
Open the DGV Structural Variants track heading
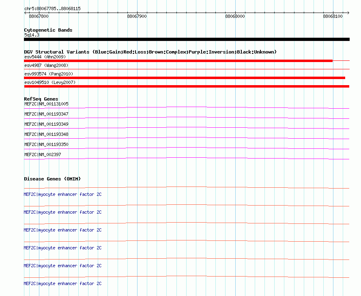point(150,52)
